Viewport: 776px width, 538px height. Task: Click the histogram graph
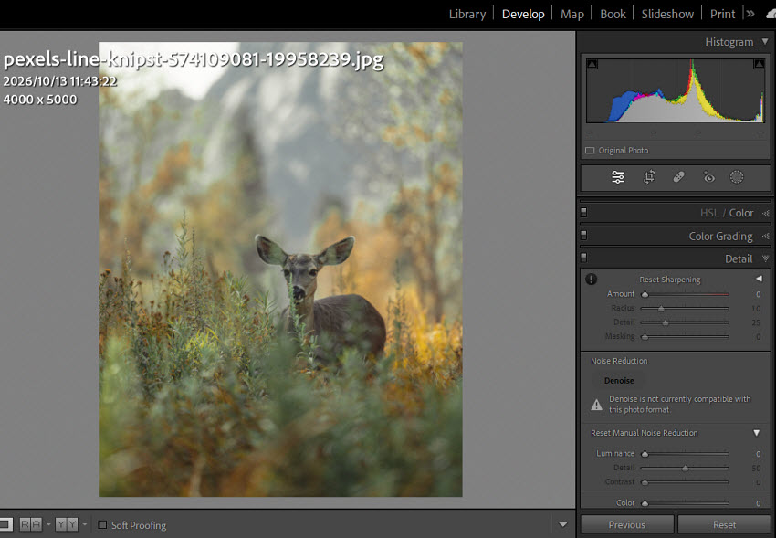click(676, 90)
